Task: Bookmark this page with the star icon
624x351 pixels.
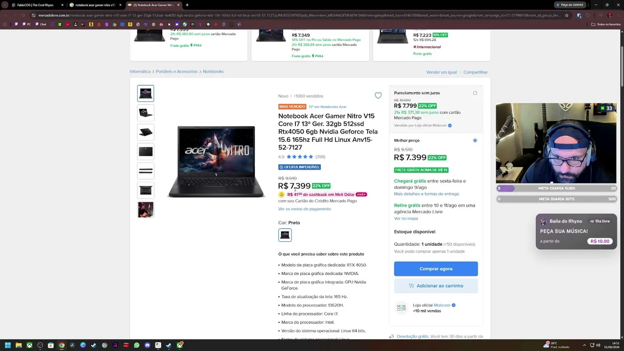Action: pyautogui.click(x=566, y=15)
